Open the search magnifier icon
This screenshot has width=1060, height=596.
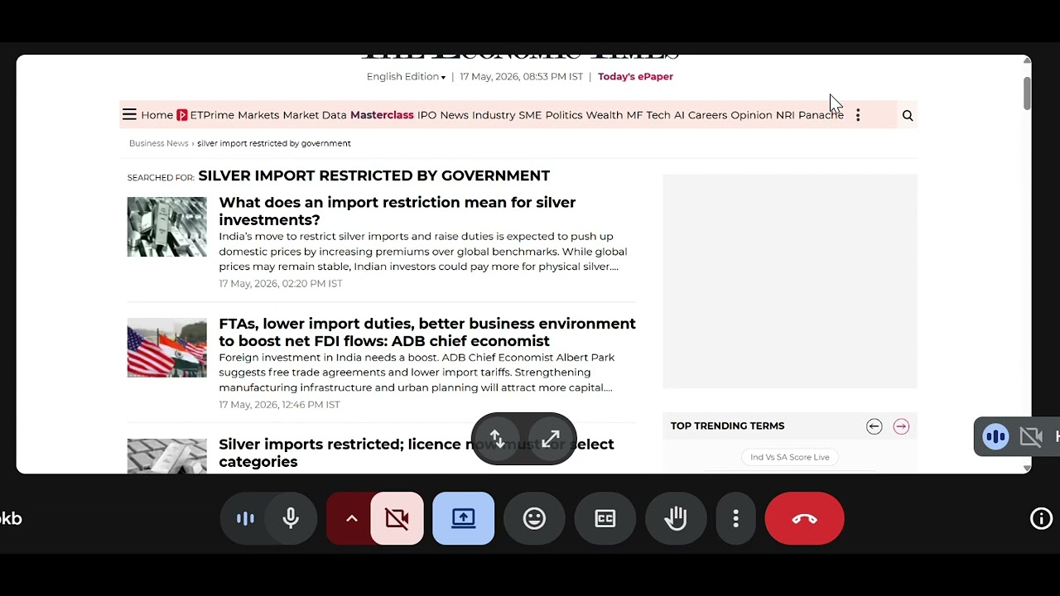[908, 116]
